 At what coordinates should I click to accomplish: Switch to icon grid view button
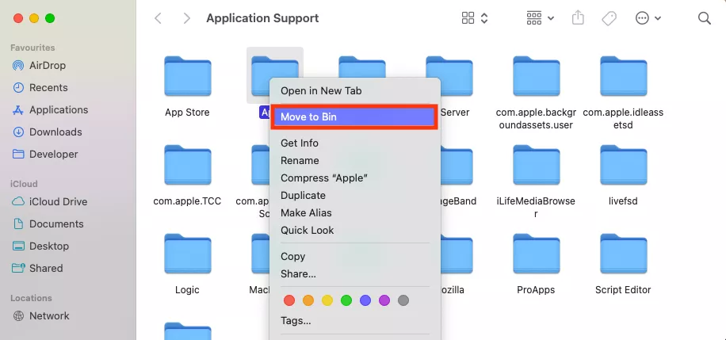(x=468, y=18)
